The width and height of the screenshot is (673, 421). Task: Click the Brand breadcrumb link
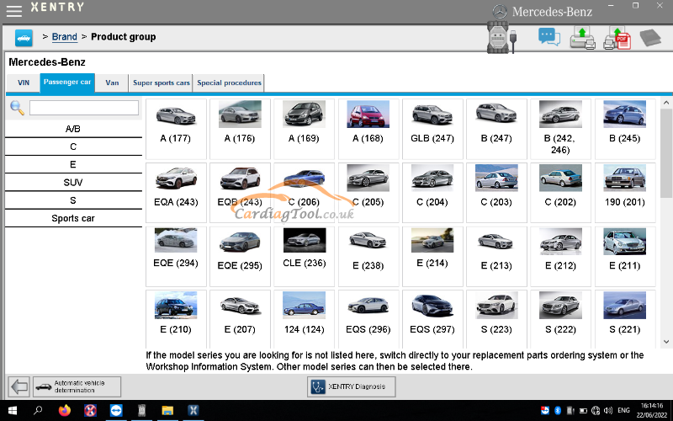[x=65, y=37]
